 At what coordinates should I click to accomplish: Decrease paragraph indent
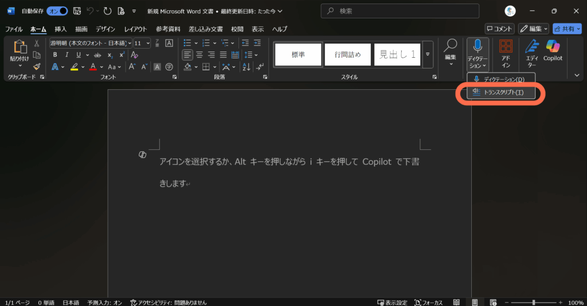(x=245, y=43)
